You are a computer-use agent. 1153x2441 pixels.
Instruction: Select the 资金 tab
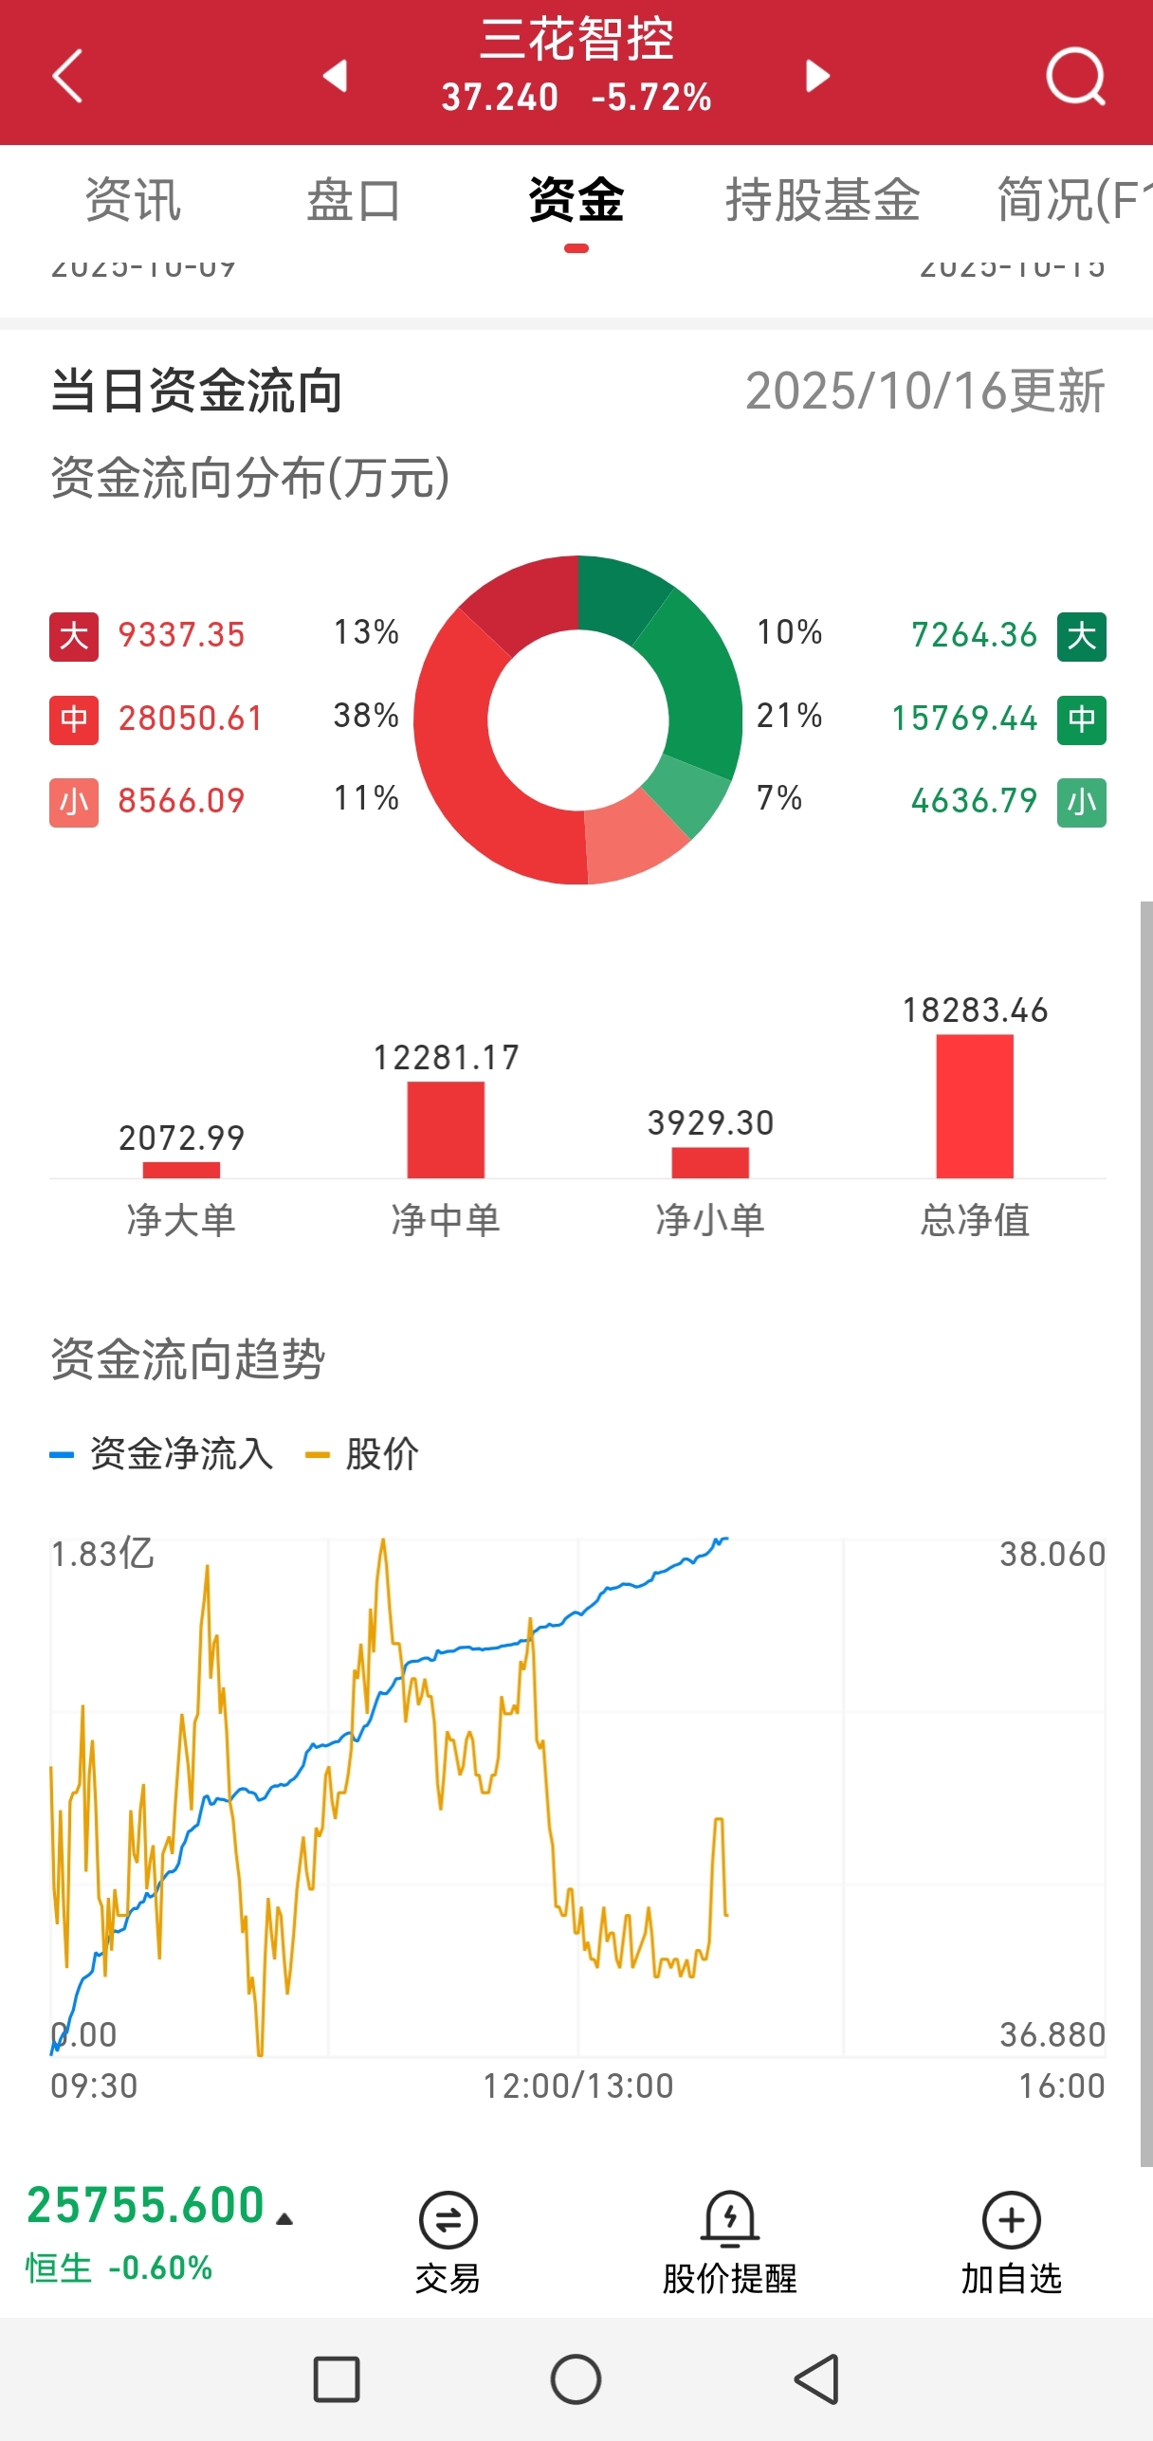[576, 200]
